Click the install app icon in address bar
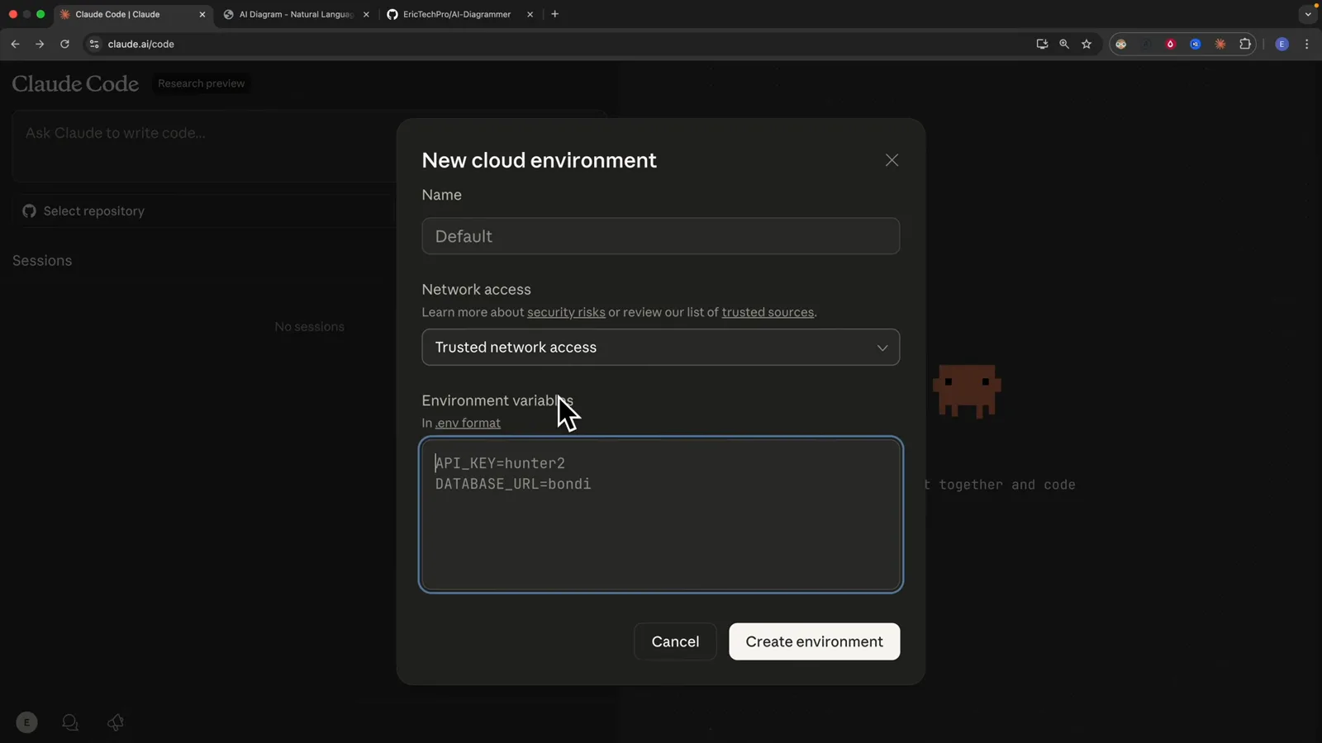This screenshot has height=743, width=1322. [1042, 44]
